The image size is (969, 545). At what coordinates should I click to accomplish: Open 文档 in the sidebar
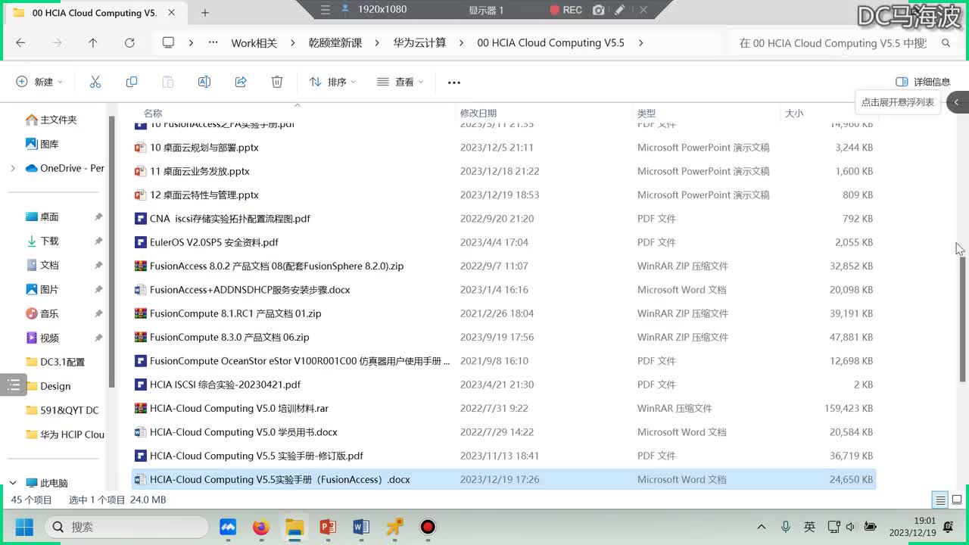click(x=42, y=265)
